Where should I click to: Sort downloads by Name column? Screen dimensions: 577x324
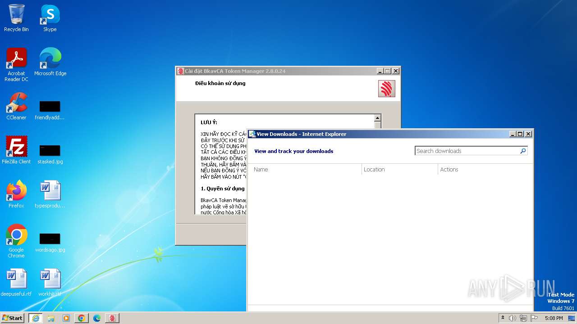point(307,169)
